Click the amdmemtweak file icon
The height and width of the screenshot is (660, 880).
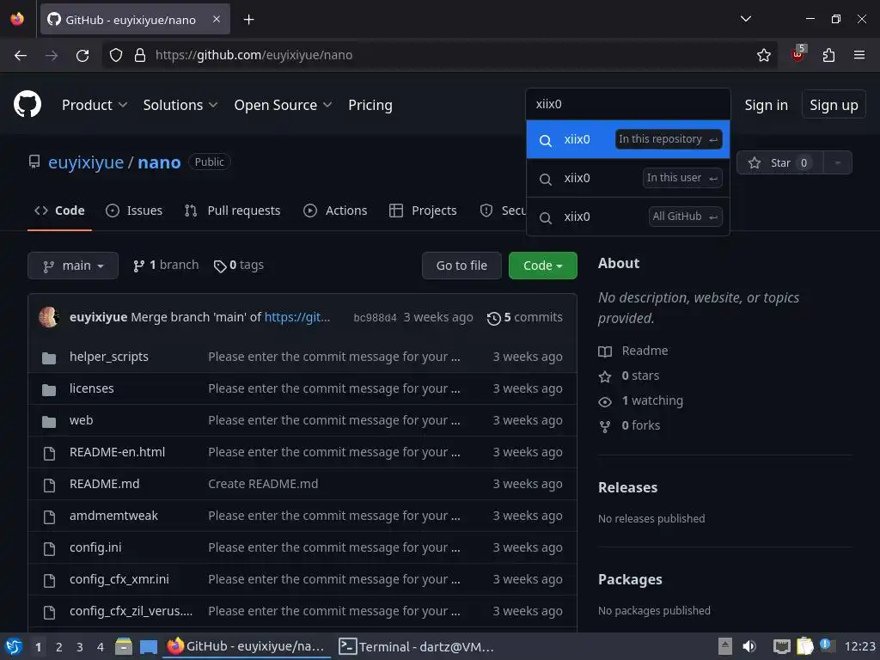point(49,516)
